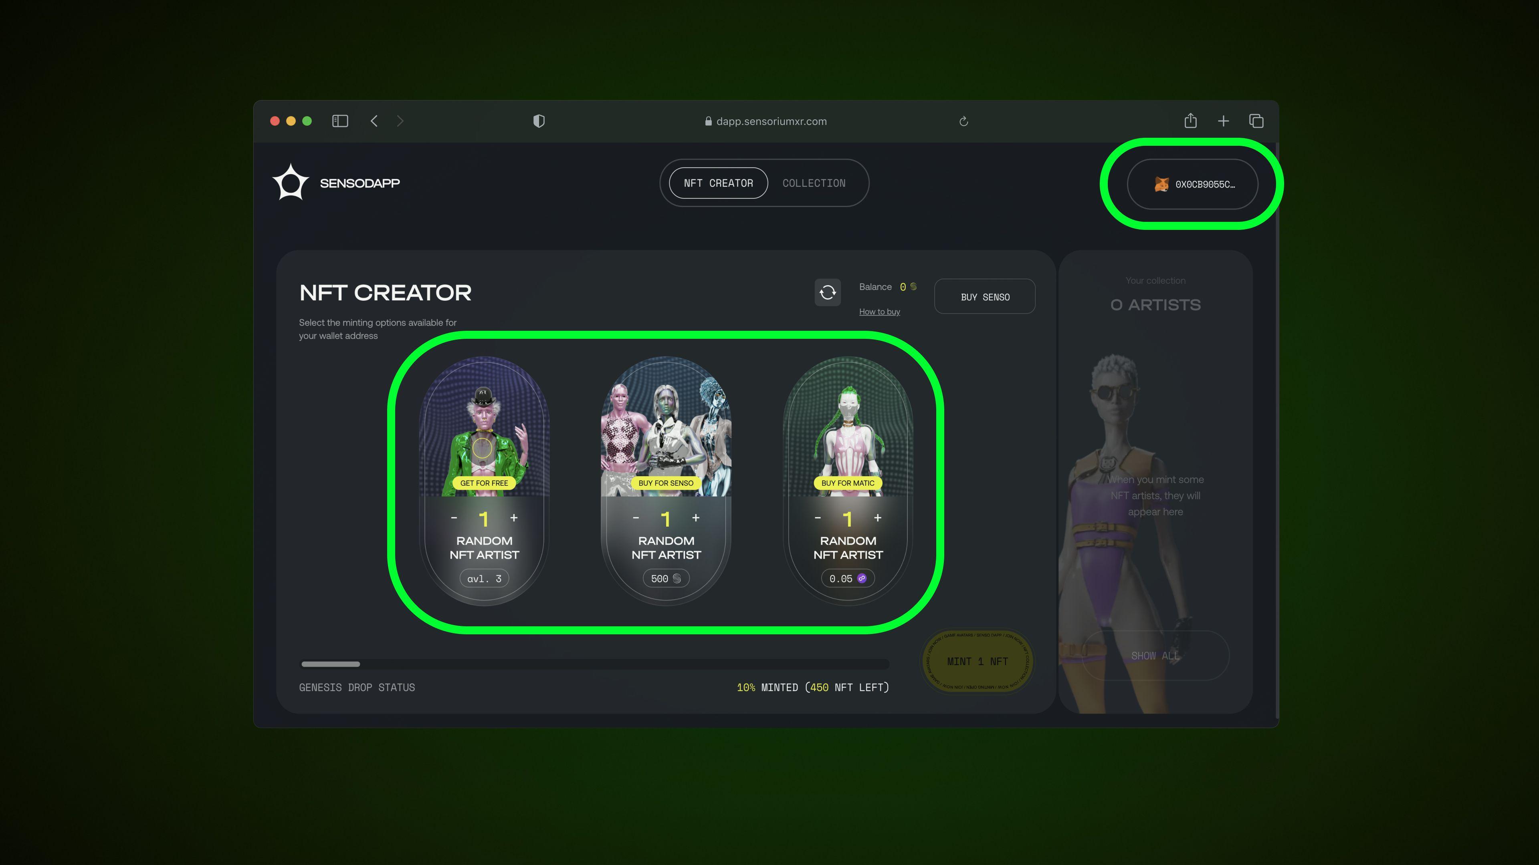Screen dimensions: 1539x865
Task: Click the balance refresh icon
Action: point(828,292)
